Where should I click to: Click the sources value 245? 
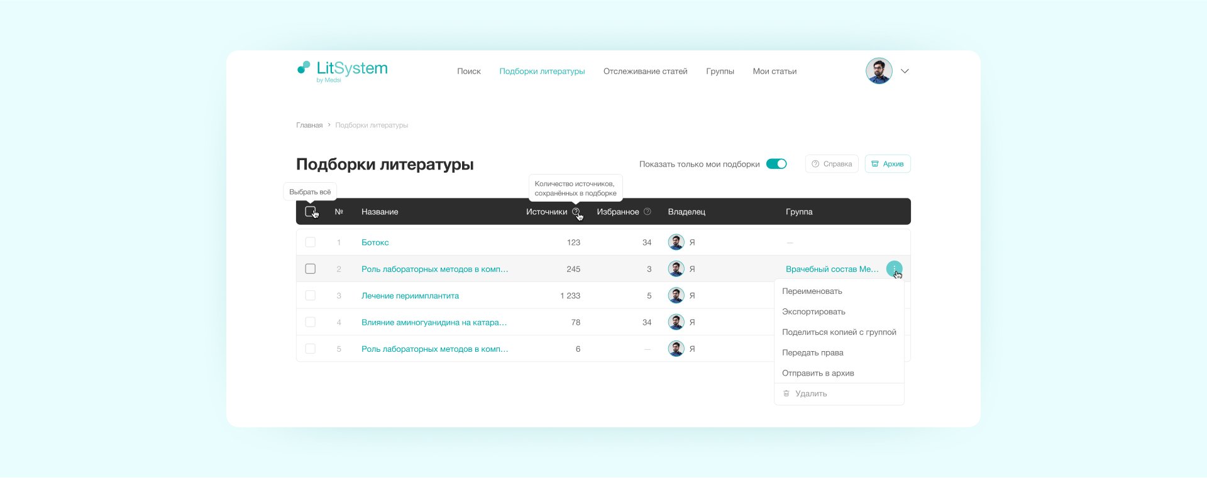point(573,269)
